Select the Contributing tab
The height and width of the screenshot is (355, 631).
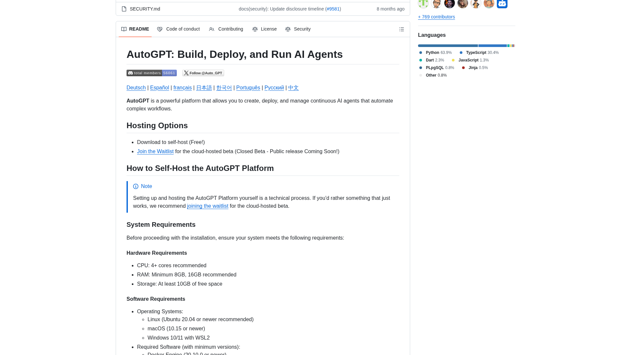click(230, 29)
